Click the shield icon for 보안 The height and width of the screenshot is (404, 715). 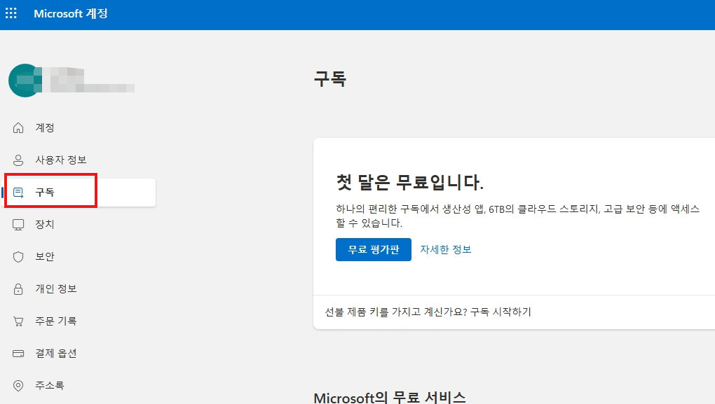point(18,257)
